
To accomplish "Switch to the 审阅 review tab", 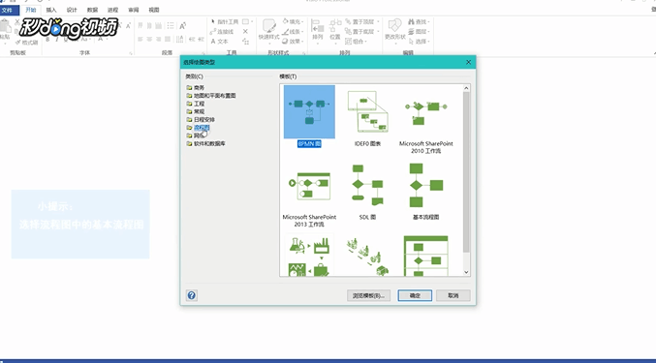I will tap(134, 10).
